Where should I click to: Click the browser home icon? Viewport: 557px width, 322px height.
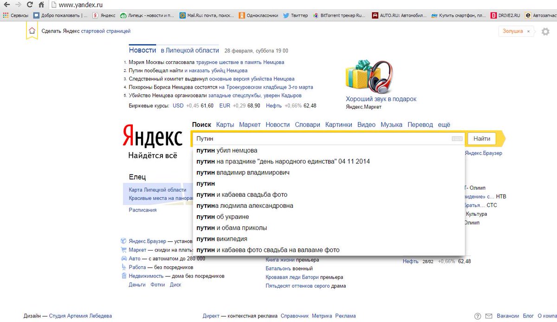pos(41,5)
